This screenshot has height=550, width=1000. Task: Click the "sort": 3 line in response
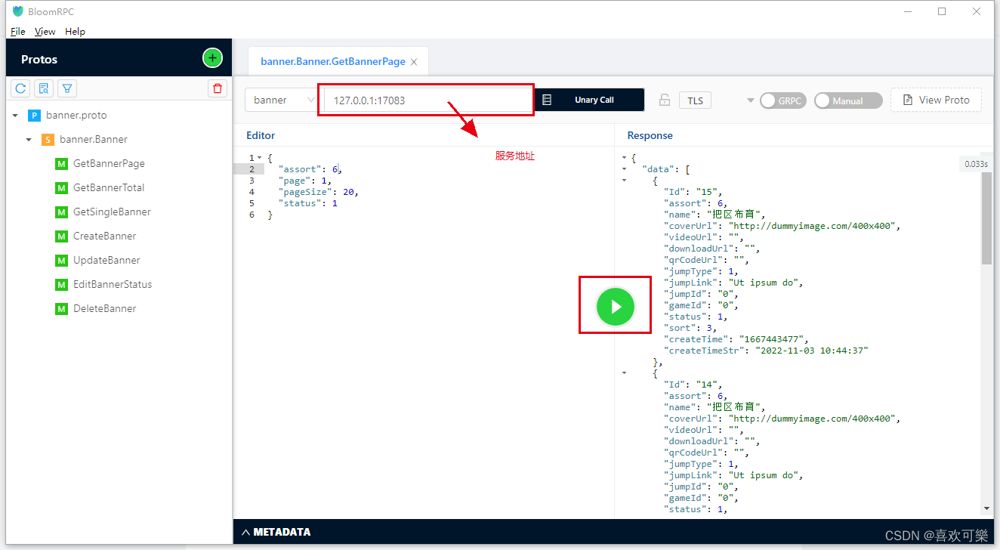(x=689, y=328)
